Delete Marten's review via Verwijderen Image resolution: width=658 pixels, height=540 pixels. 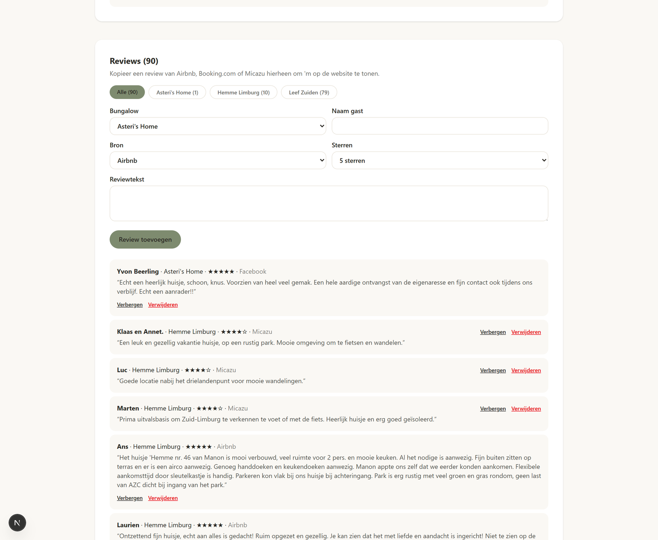pos(526,409)
